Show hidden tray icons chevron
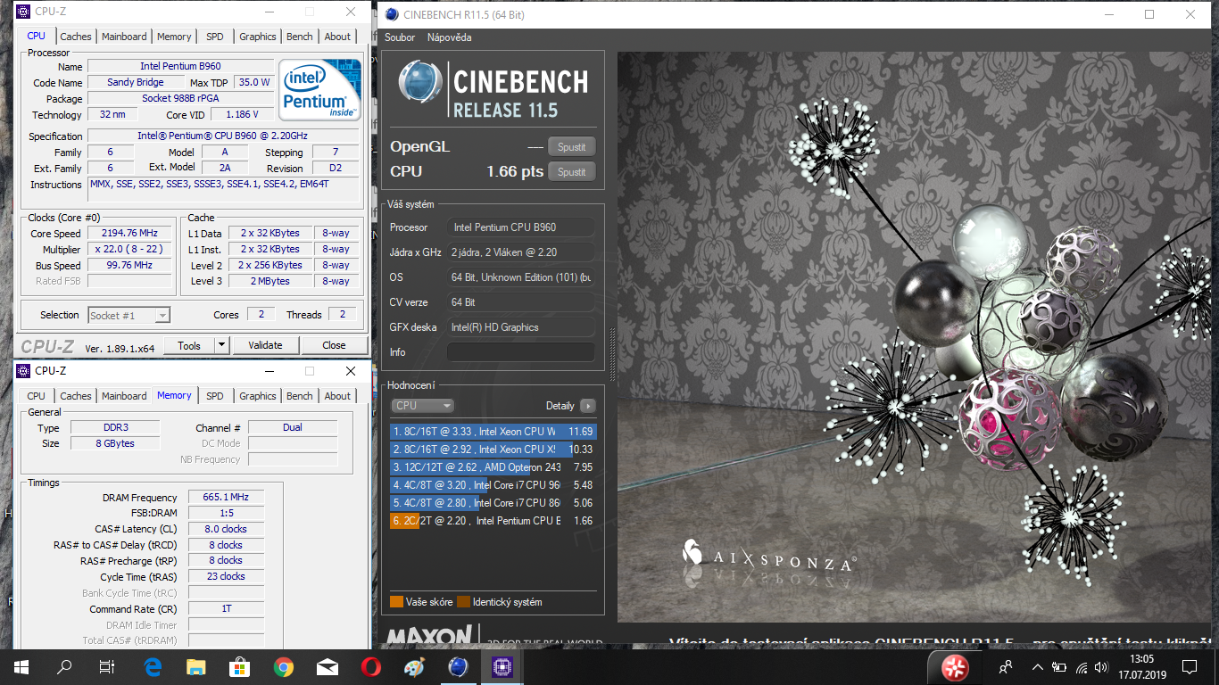The width and height of the screenshot is (1219, 685). (1038, 666)
